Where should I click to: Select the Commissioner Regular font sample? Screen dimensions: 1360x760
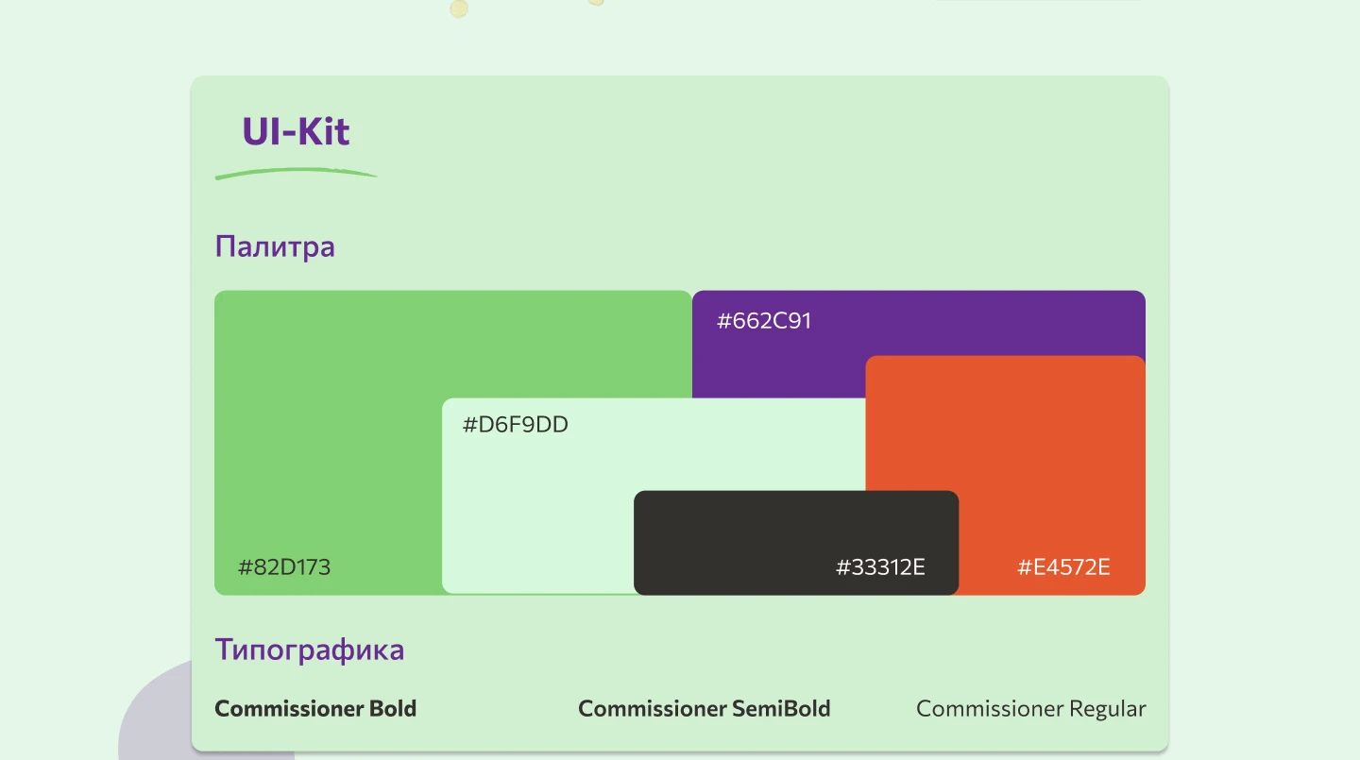pos(1031,709)
